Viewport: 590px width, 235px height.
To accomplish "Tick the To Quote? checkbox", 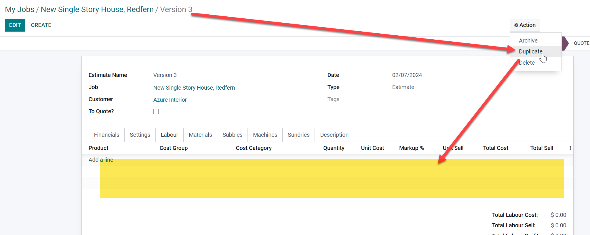I will (x=156, y=111).
